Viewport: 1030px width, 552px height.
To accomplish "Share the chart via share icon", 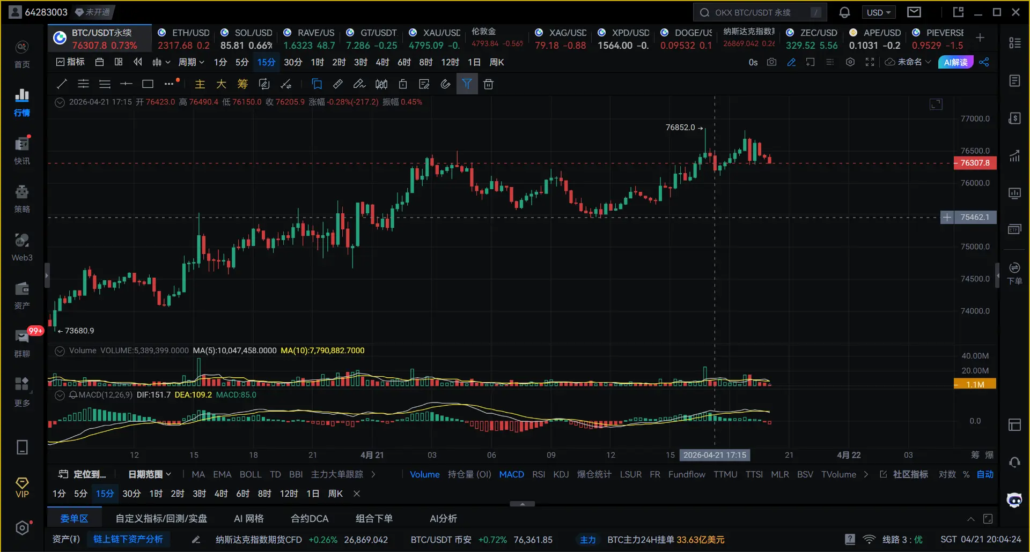I will [x=984, y=62].
